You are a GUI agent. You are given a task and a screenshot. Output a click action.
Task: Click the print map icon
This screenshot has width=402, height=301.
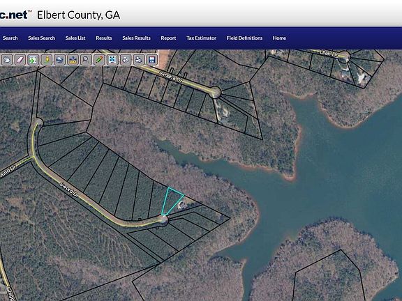tap(139, 60)
